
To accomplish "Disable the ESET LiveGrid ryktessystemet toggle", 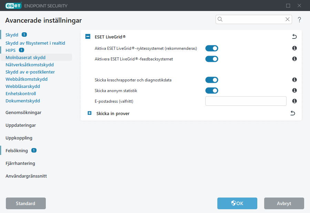I will (211, 48).
